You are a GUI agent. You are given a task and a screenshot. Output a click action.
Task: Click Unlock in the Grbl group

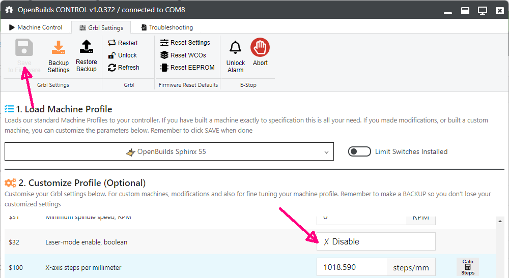(123, 55)
